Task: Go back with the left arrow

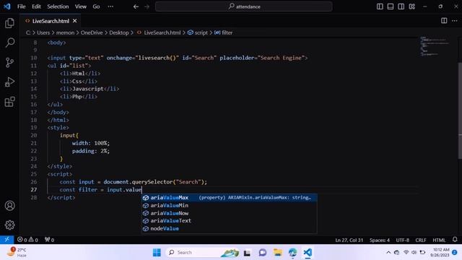Action: click(x=136, y=6)
